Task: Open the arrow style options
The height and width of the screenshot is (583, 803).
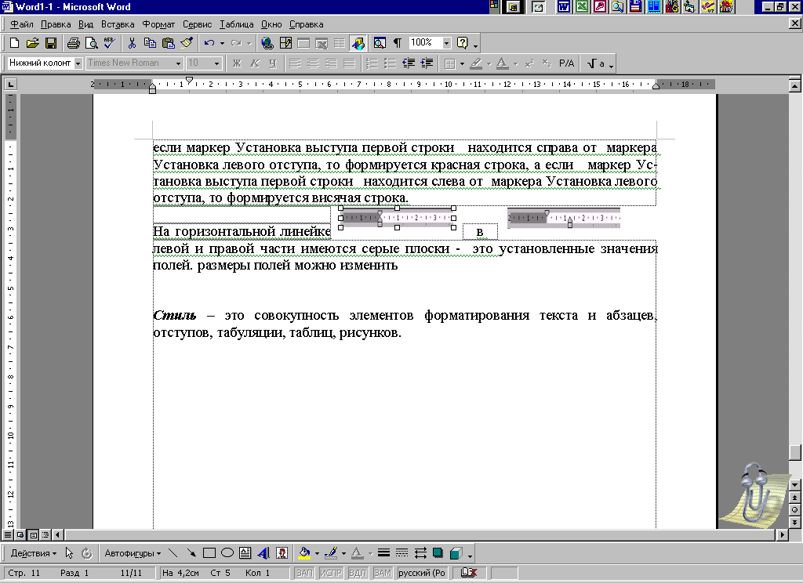Action: (x=420, y=552)
